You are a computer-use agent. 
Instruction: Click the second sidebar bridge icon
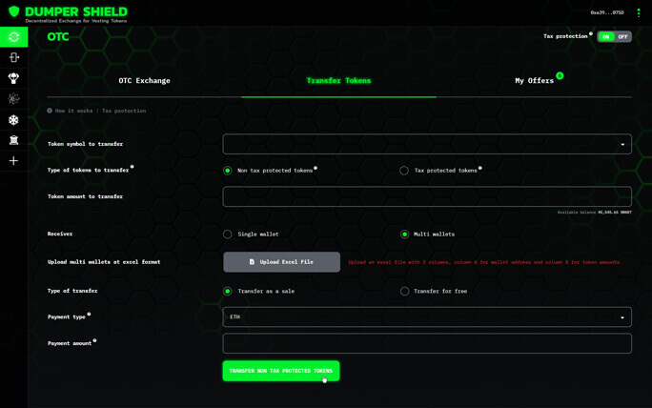pyautogui.click(x=13, y=58)
